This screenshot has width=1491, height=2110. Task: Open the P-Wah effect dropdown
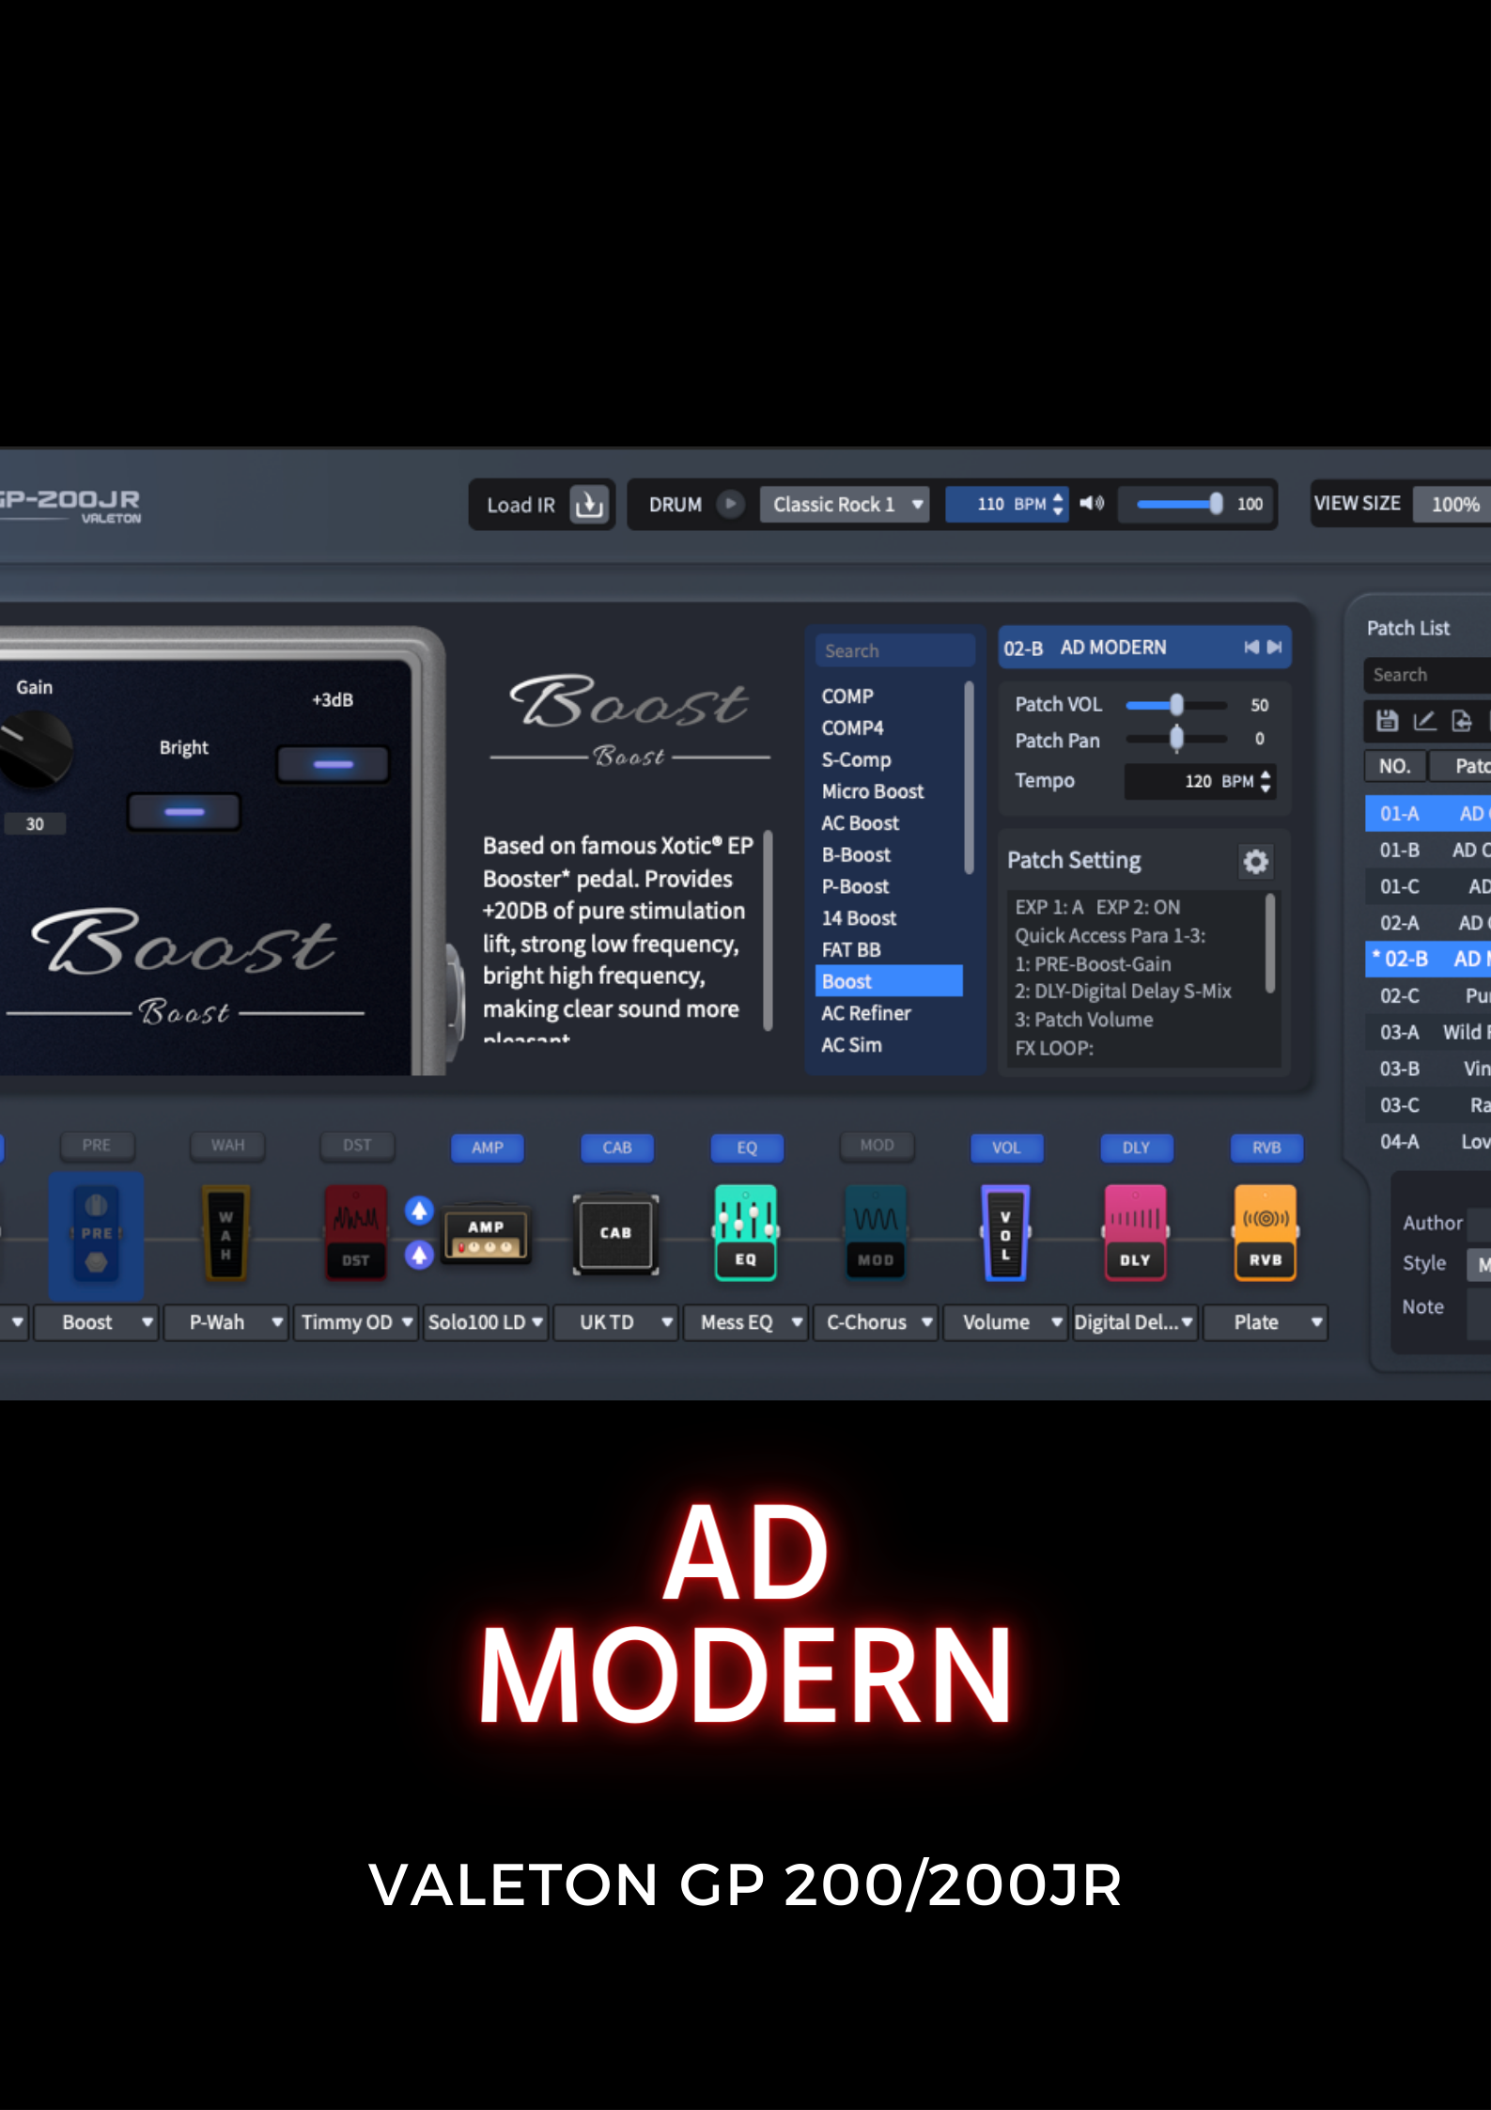pos(225,1322)
